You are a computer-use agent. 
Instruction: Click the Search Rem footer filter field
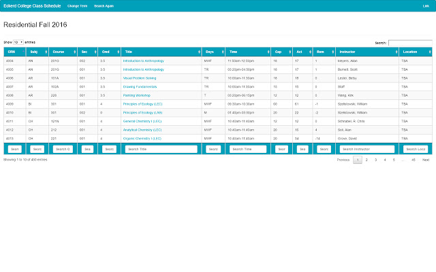coord(324,149)
